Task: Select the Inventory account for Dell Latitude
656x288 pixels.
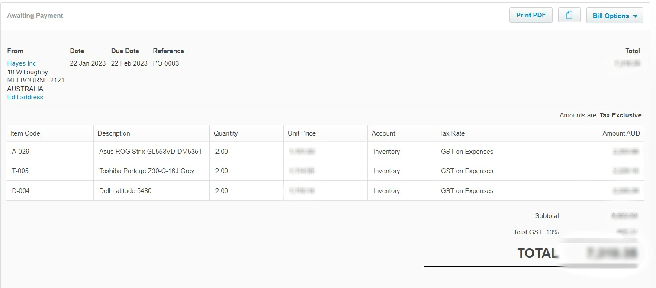Action: (386, 191)
